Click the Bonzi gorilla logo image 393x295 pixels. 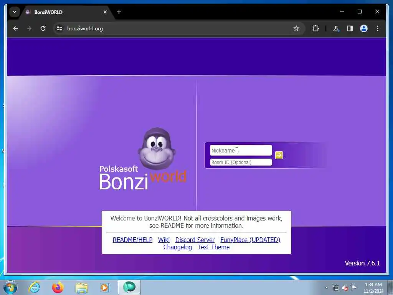pos(157,149)
